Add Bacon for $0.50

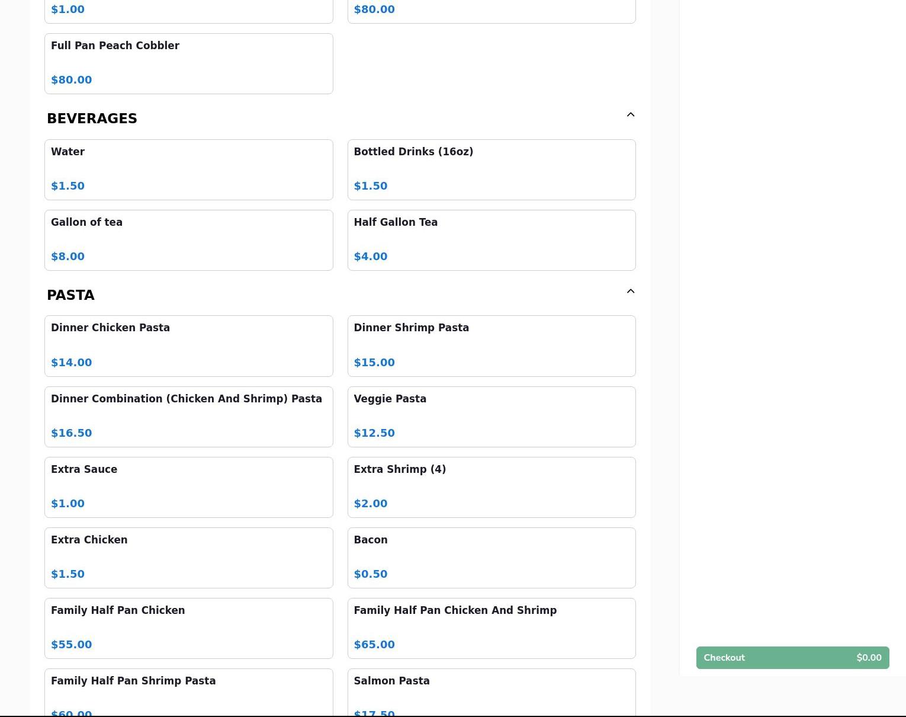click(x=491, y=558)
